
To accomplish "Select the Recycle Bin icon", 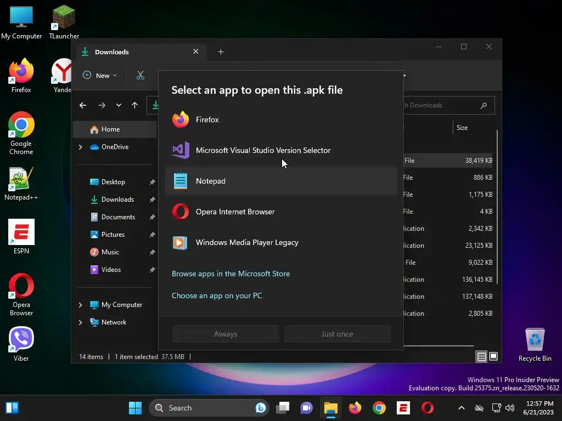I will pos(535,345).
